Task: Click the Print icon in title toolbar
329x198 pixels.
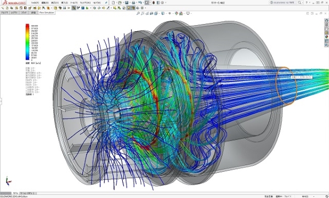Action: click(x=133, y=3)
